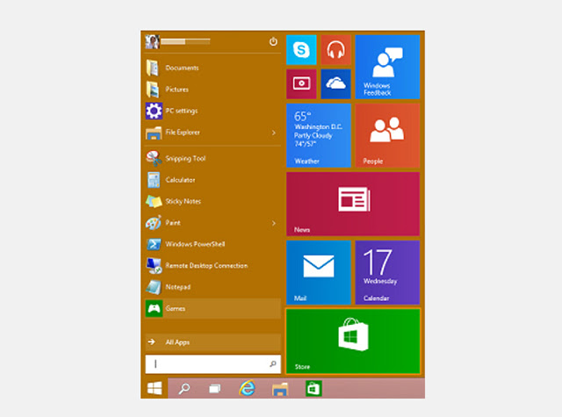Image resolution: width=562 pixels, height=417 pixels.
Task: Click inside the Start menu search box
Action: point(213,364)
